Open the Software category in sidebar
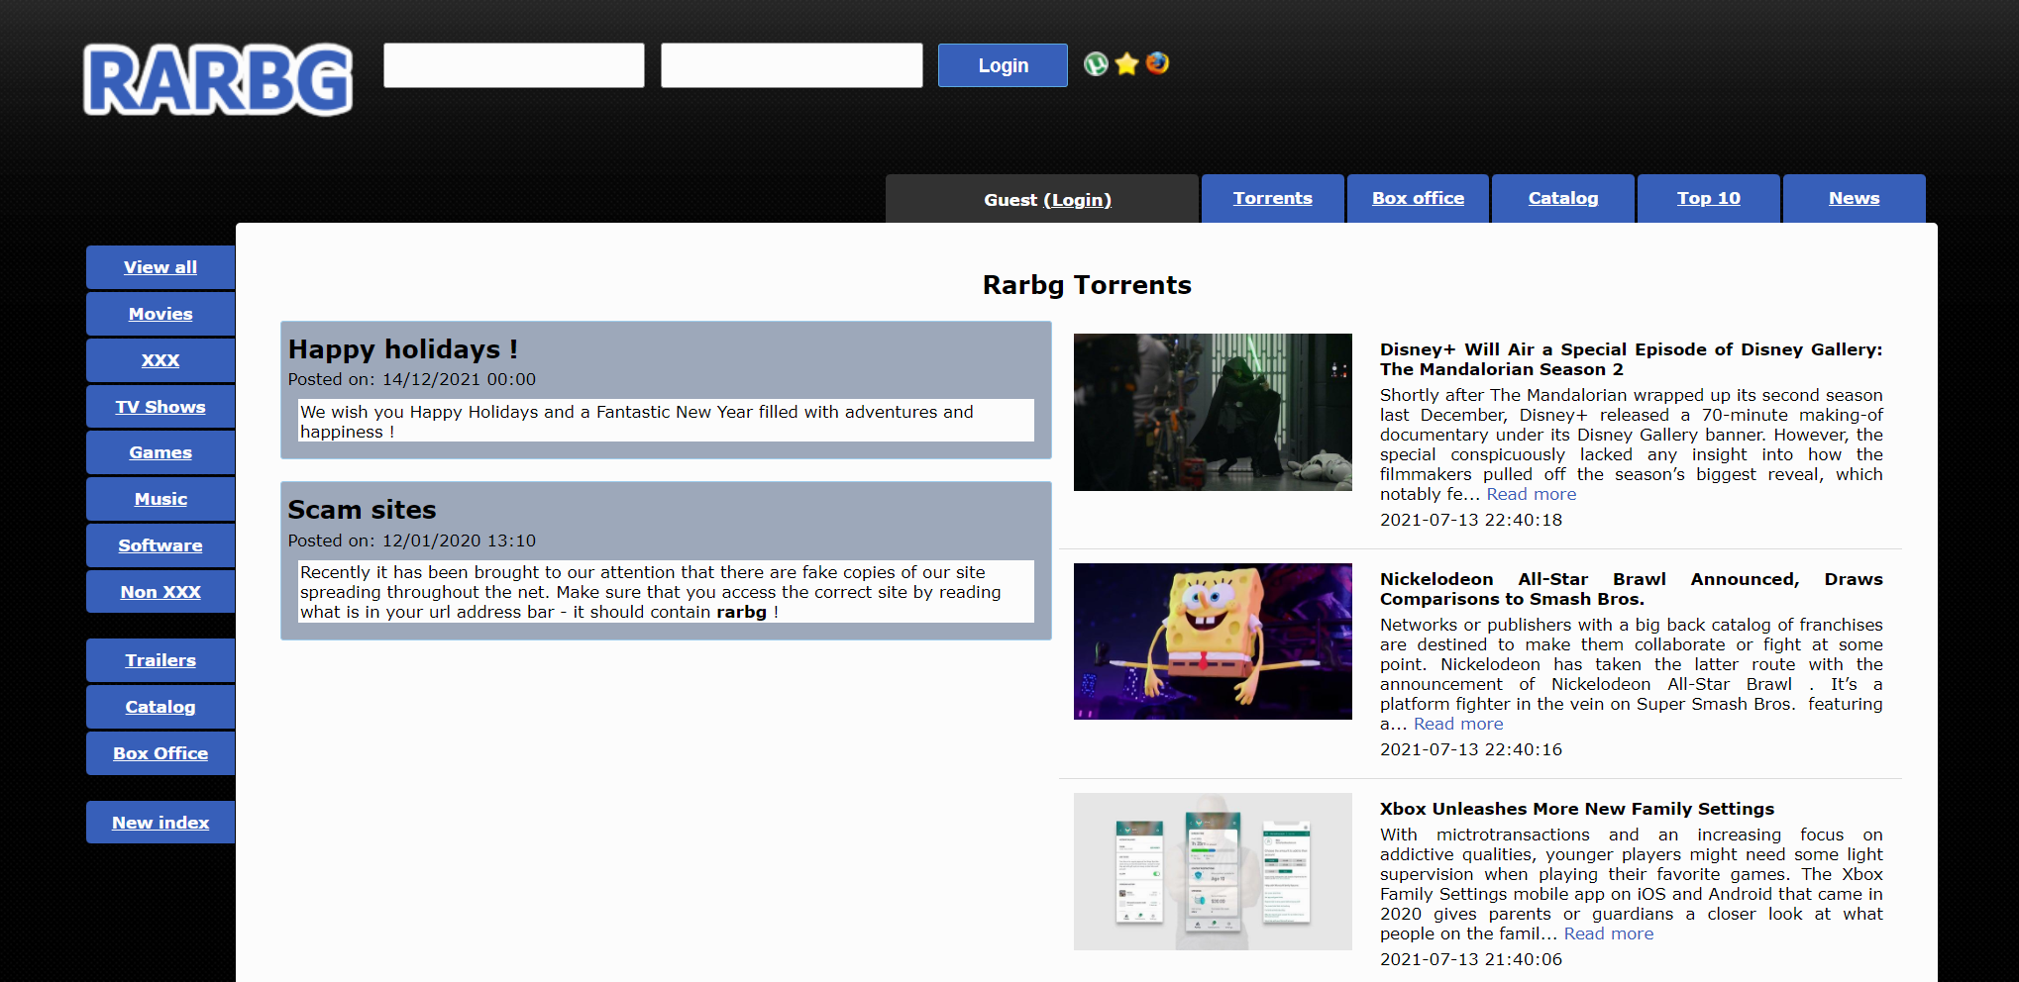 (x=160, y=545)
